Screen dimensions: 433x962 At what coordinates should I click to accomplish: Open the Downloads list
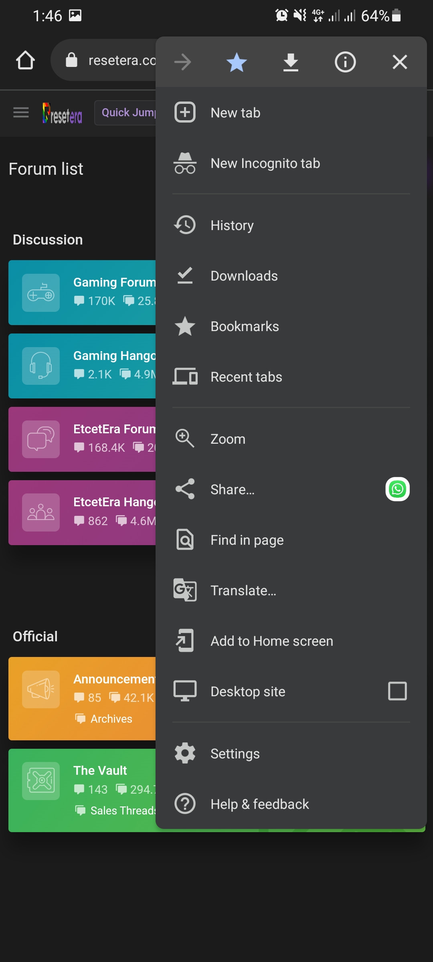291,276
